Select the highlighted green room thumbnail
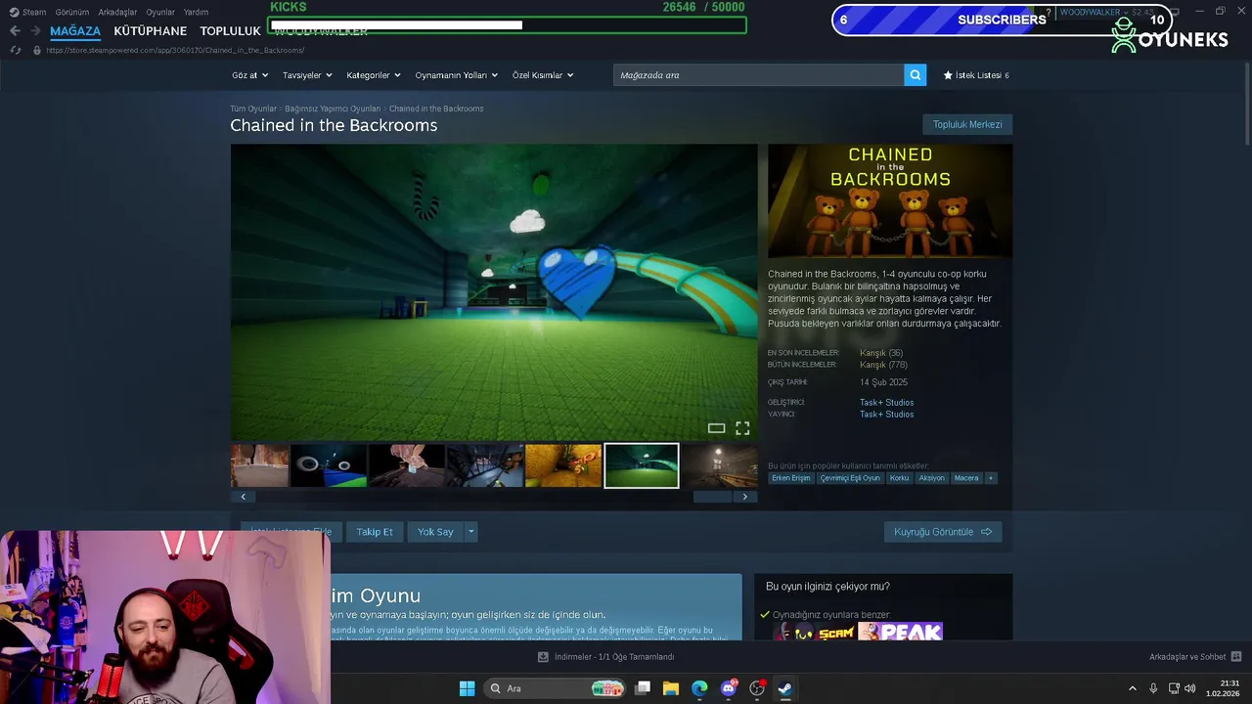 642,465
